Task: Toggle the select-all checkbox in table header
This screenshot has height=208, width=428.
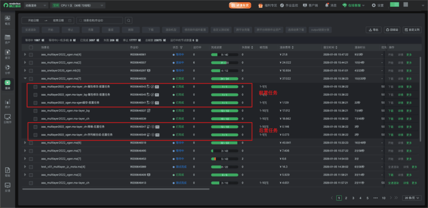Action: click(x=31, y=47)
